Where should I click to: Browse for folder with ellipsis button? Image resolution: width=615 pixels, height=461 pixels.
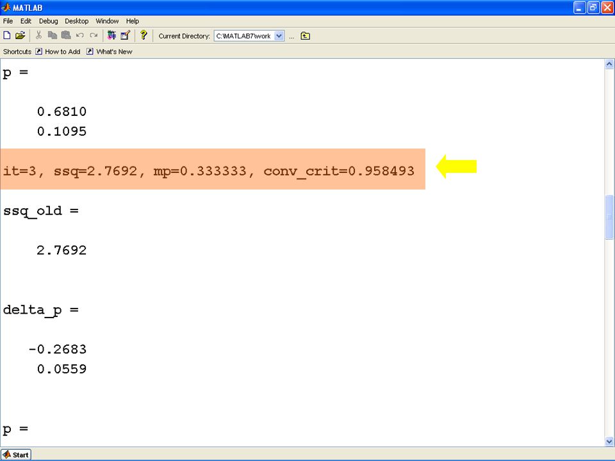click(x=291, y=36)
